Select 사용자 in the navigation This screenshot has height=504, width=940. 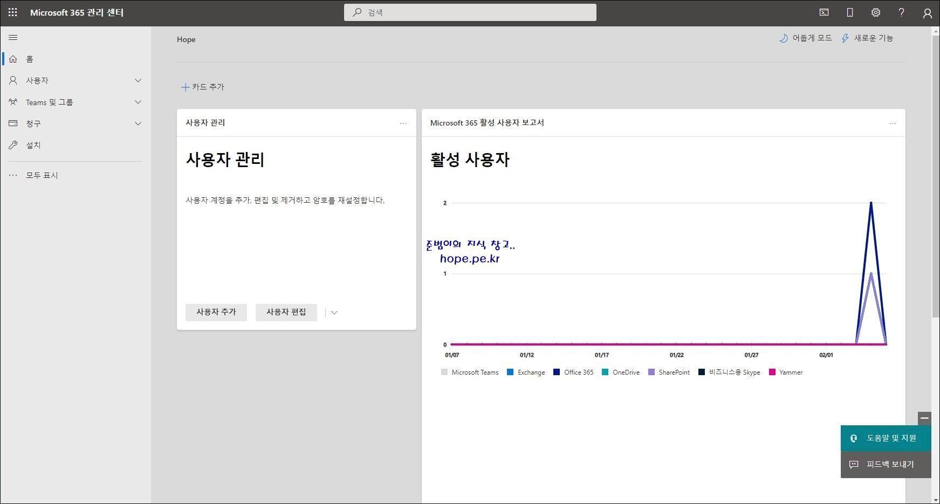[76, 80]
